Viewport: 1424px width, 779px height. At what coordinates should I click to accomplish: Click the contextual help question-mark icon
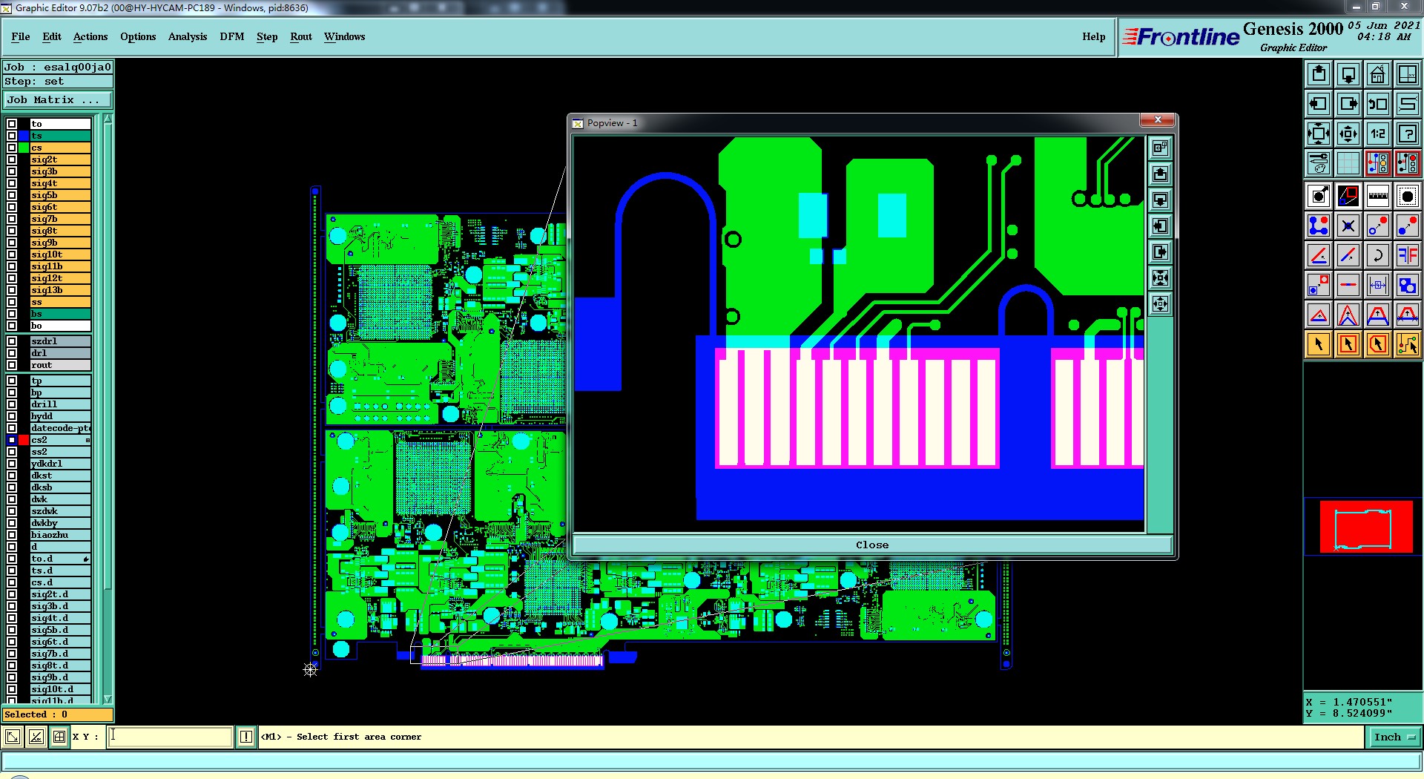click(1407, 134)
